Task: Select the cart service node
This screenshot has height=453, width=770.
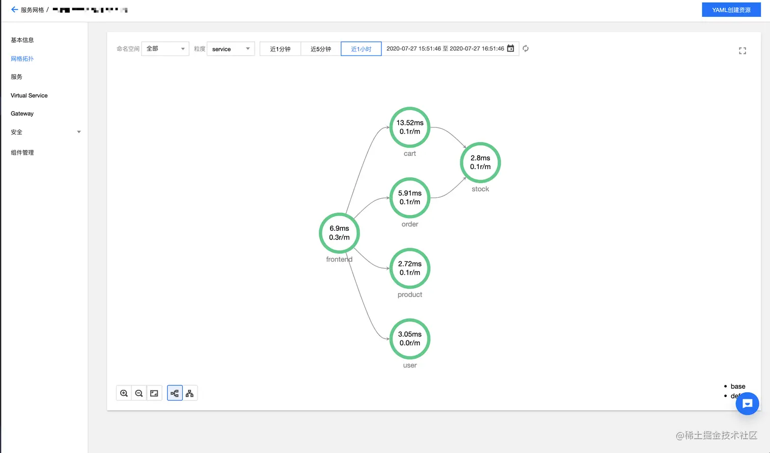Action: click(410, 127)
